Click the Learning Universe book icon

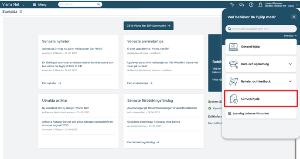click(230, 114)
